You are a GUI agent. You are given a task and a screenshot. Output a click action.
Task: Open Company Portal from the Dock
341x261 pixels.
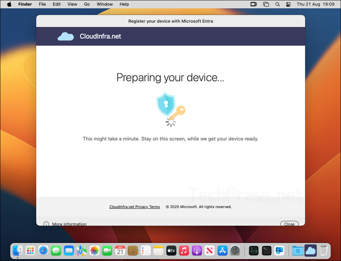click(279, 251)
